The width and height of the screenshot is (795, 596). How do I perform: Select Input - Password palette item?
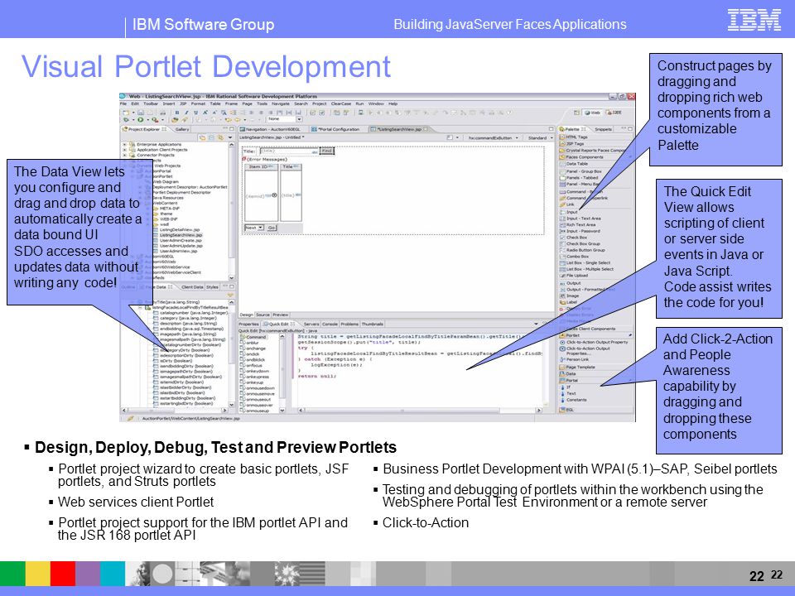click(x=580, y=231)
